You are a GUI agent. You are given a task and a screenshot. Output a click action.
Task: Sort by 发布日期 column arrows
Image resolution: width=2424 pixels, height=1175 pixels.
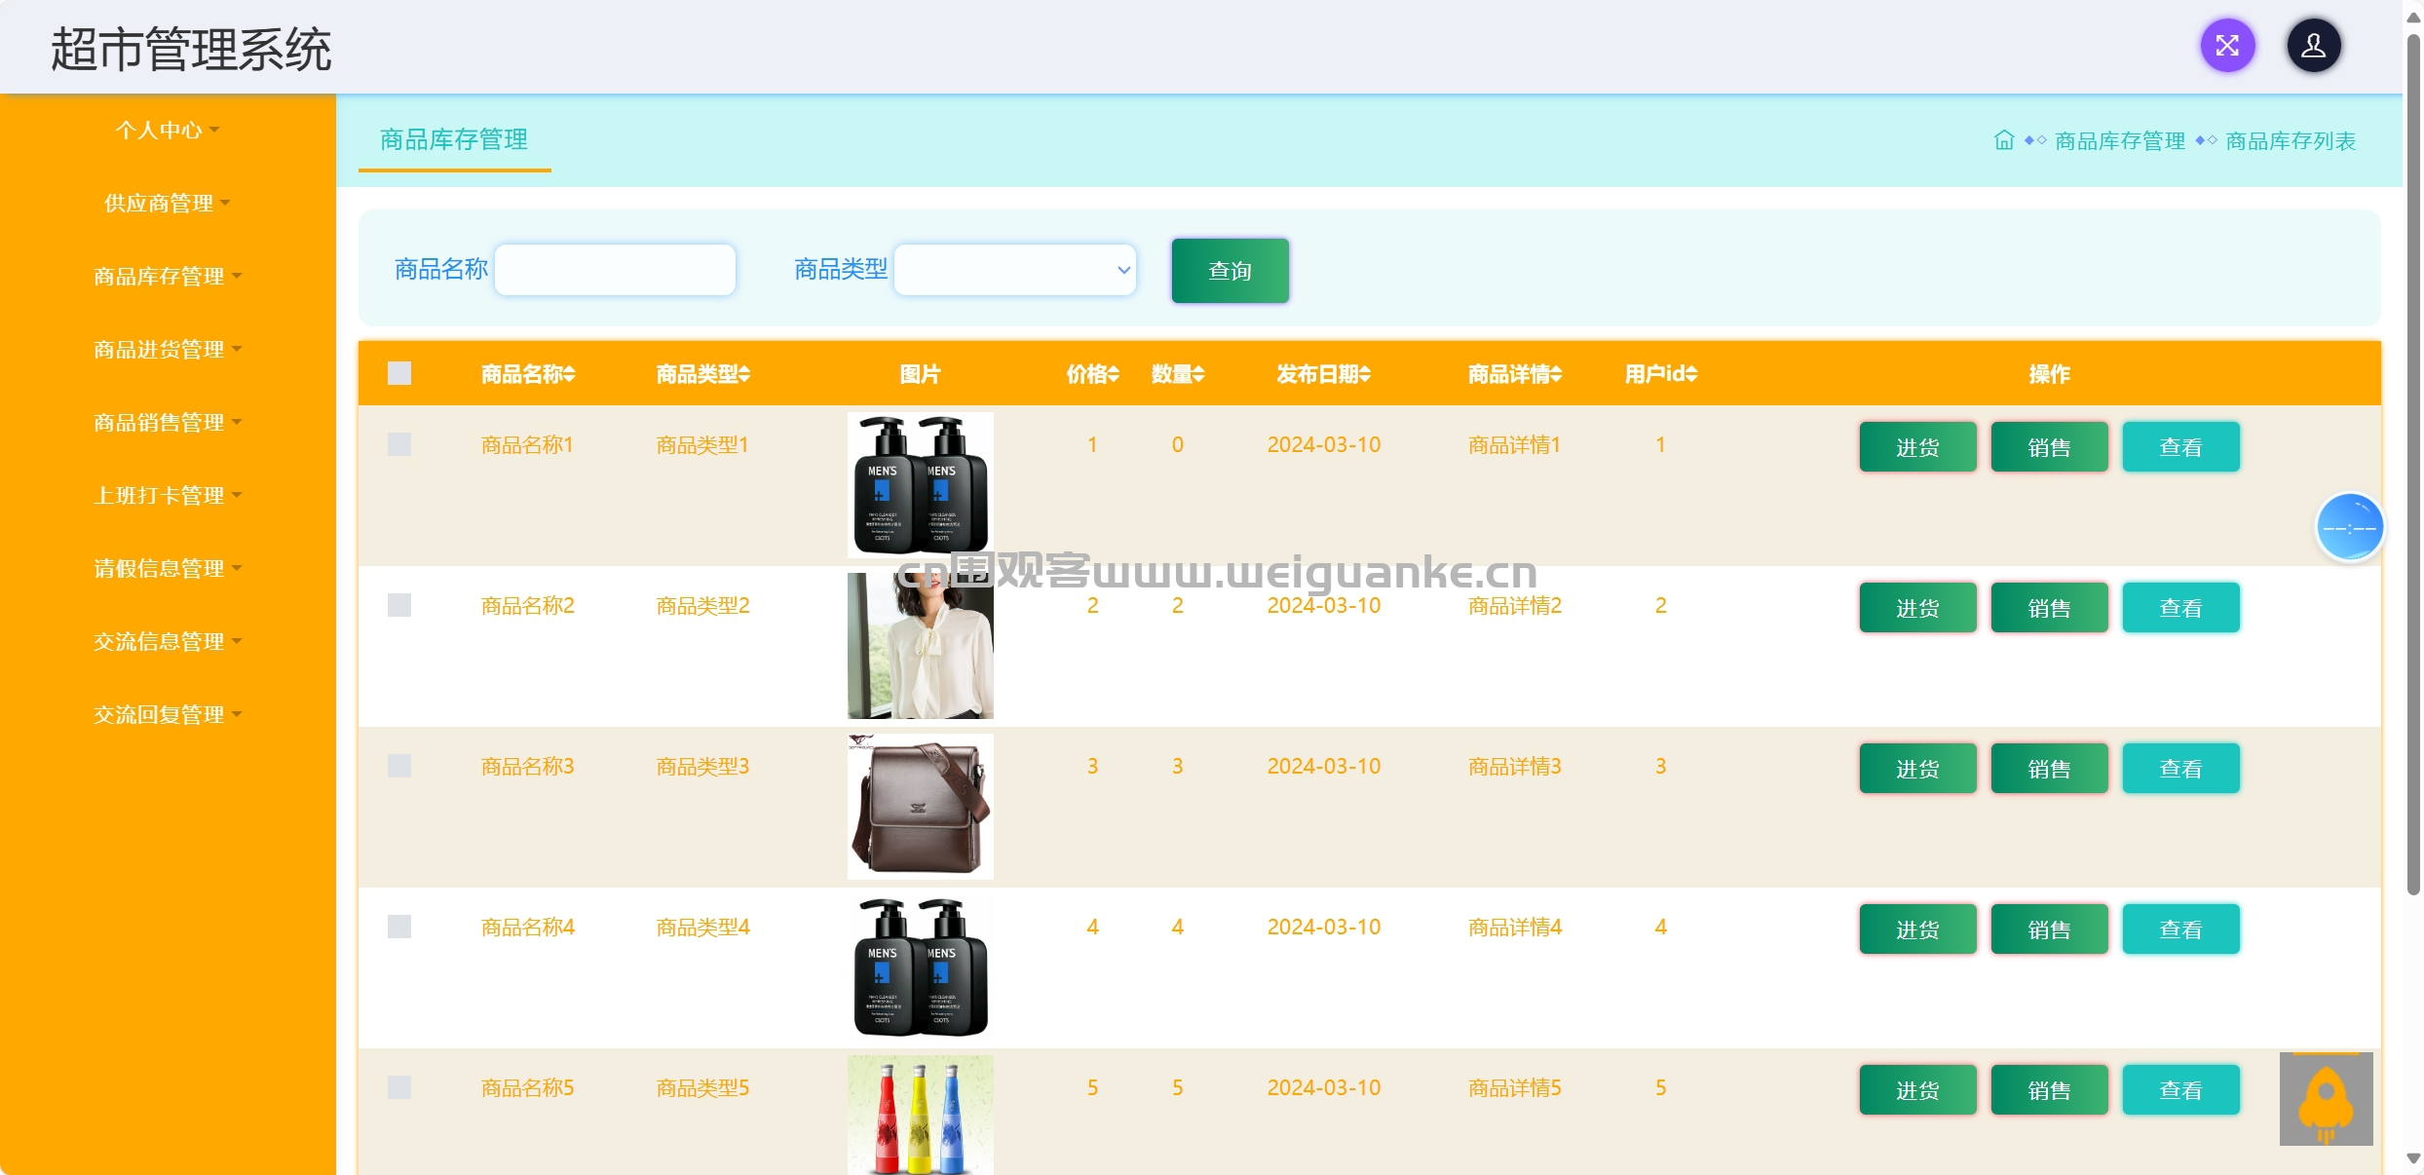pyautogui.click(x=1364, y=374)
